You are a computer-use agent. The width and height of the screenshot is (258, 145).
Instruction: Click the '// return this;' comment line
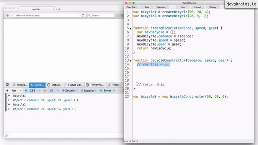(x=151, y=85)
